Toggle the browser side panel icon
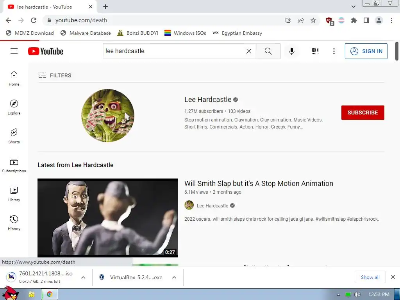 click(366, 20)
